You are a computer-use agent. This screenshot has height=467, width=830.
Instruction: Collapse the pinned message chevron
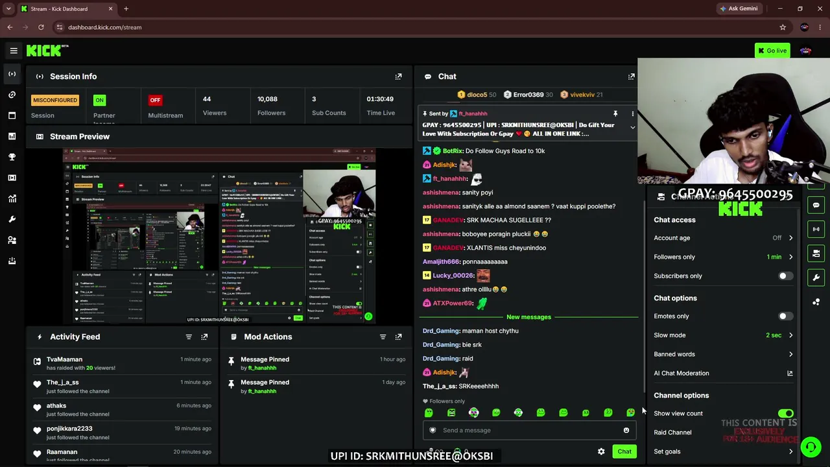[x=632, y=128]
